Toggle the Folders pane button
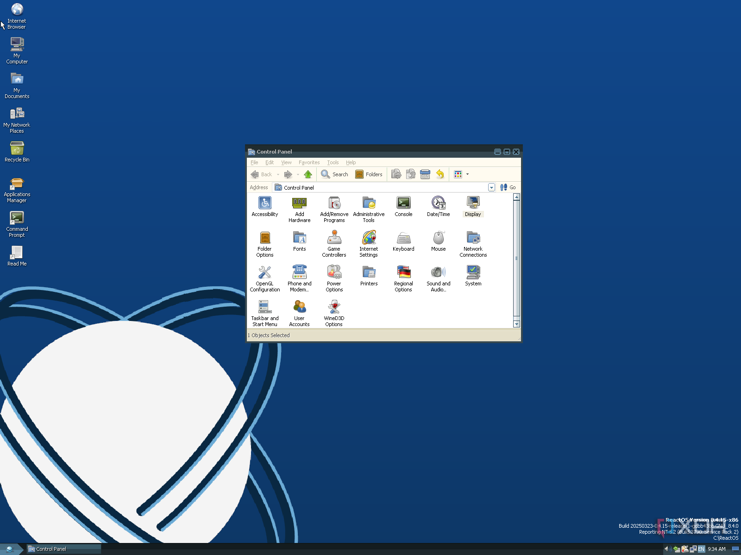Screen dimensions: 741x555 tap(369, 174)
